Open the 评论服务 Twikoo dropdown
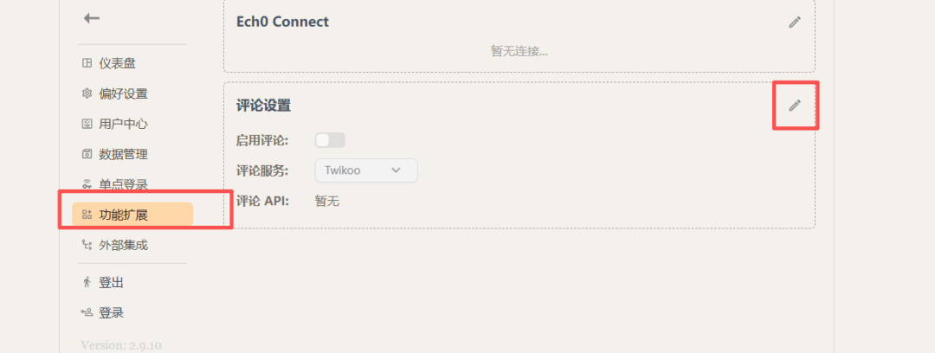 click(x=365, y=170)
